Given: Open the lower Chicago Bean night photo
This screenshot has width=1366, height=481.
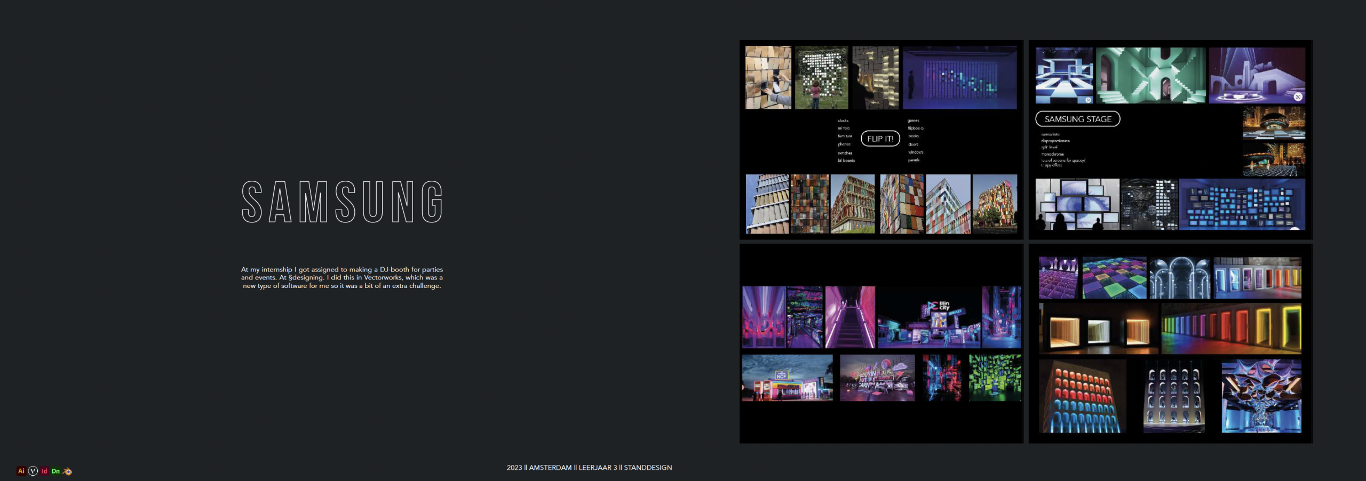Looking at the screenshot, I should pyautogui.click(x=1274, y=159).
